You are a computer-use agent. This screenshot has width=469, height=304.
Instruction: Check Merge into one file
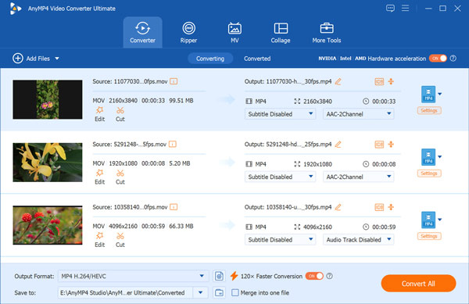(x=235, y=292)
